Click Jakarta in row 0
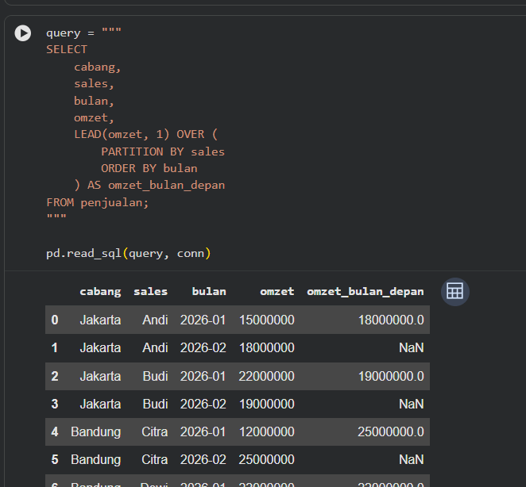The image size is (526, 487). tap(100, 320)
